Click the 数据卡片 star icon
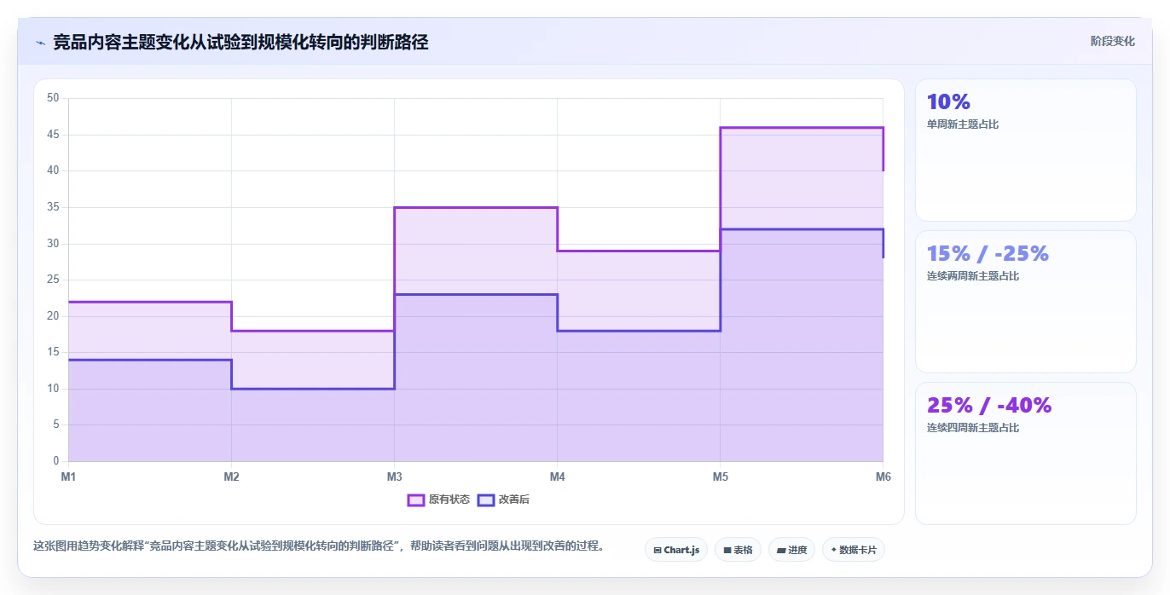1170x595 pixels. (x=833, y=550)
